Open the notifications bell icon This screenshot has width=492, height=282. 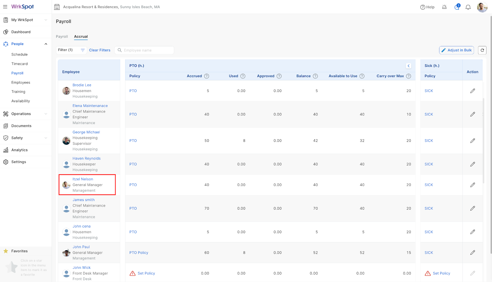coord(468,7)
